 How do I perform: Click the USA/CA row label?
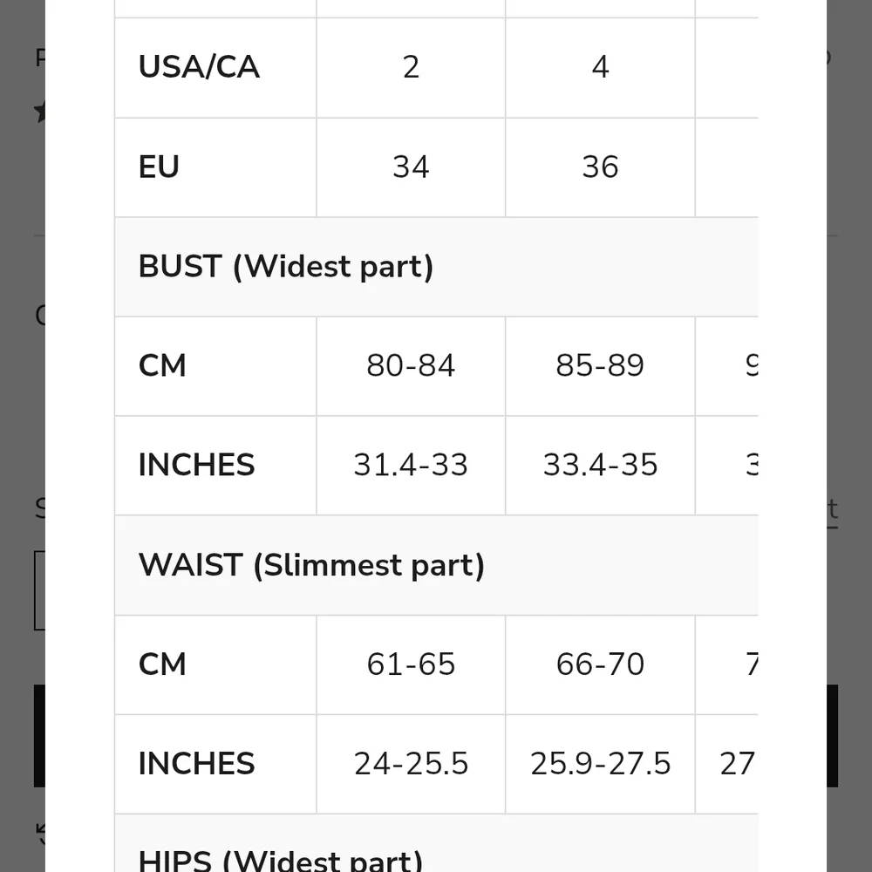click(x=199, y=67)
